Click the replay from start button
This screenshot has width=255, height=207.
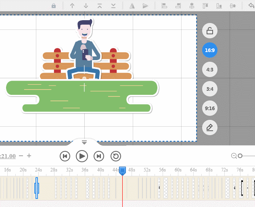click(116, 156)
